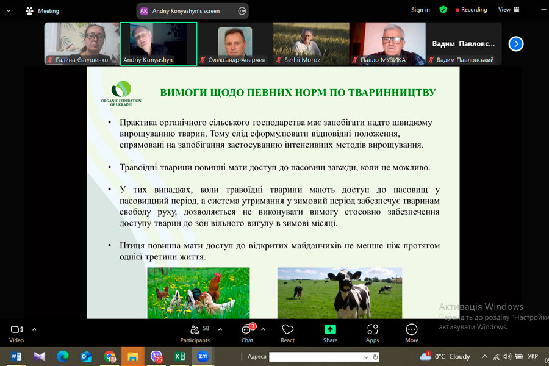The width and height of the screenshot is (549, 366).
Task: Expand the Participants options arrow
Action: point(220,329)
